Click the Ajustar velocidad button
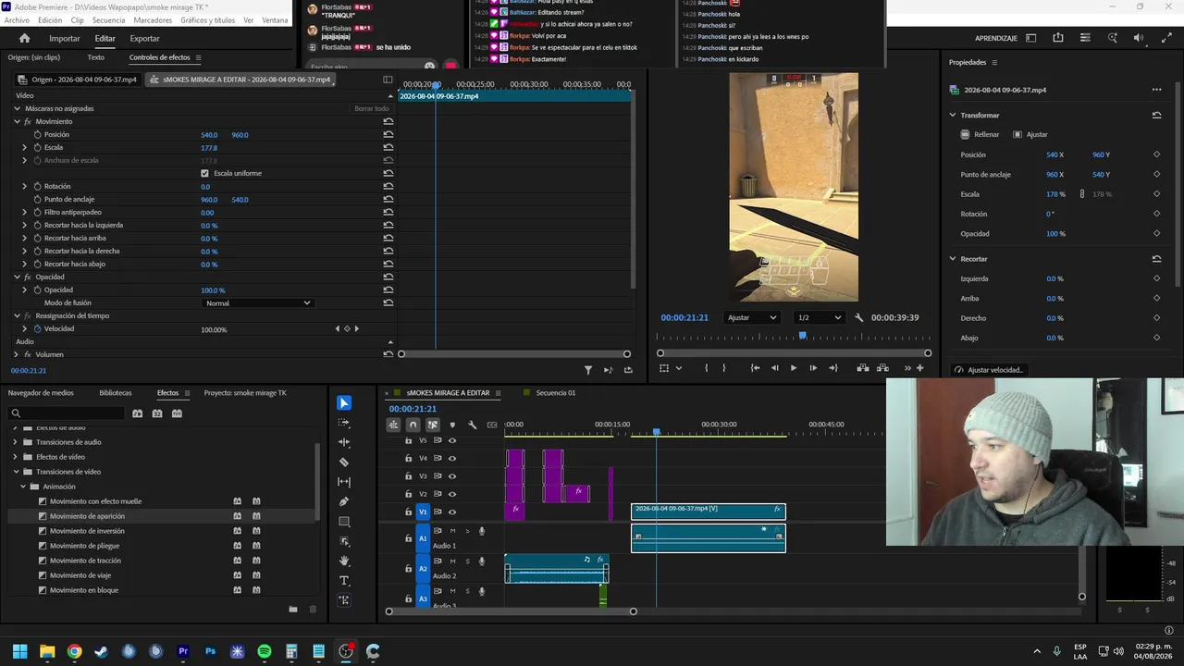The height and width of the screenshot is (666, 1184). [989, 370]
